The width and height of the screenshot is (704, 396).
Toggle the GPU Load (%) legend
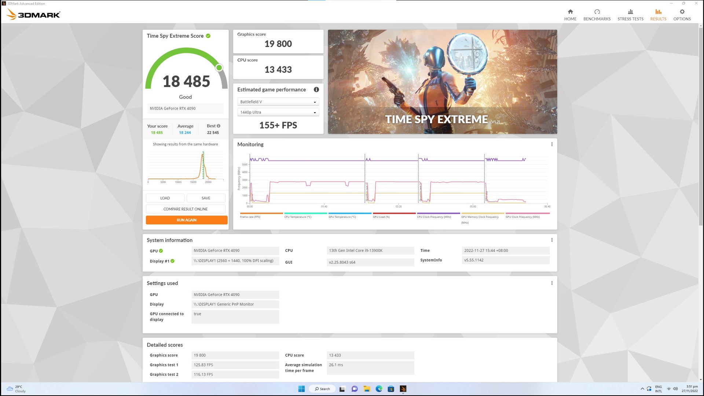[394, 216]
